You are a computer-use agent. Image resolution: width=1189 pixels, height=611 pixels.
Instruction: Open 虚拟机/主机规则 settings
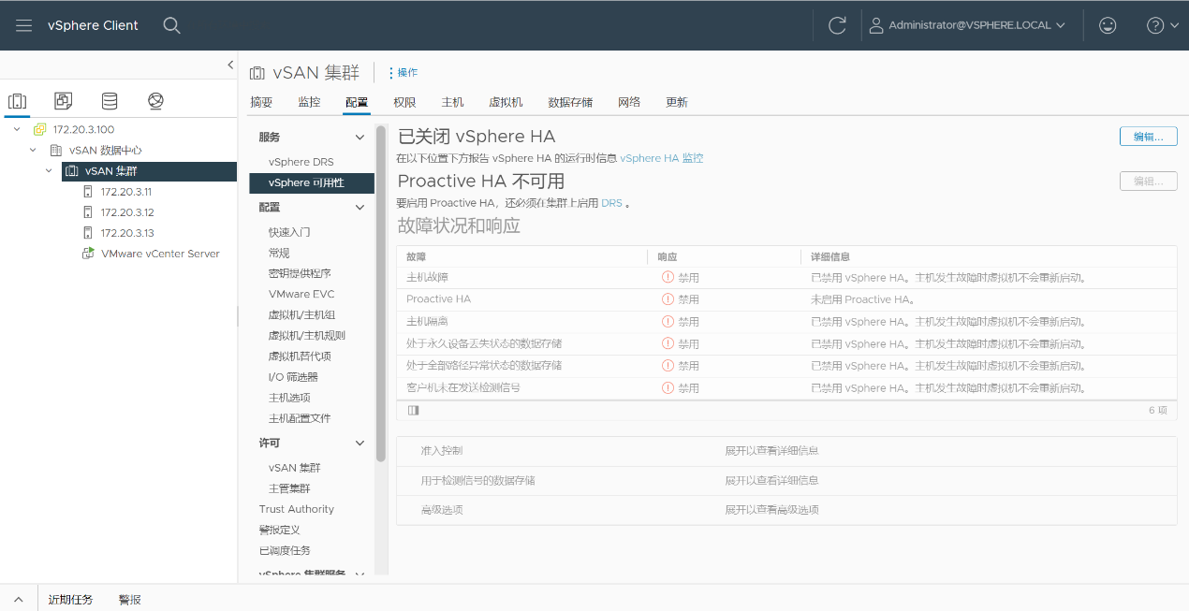(306, 336)
